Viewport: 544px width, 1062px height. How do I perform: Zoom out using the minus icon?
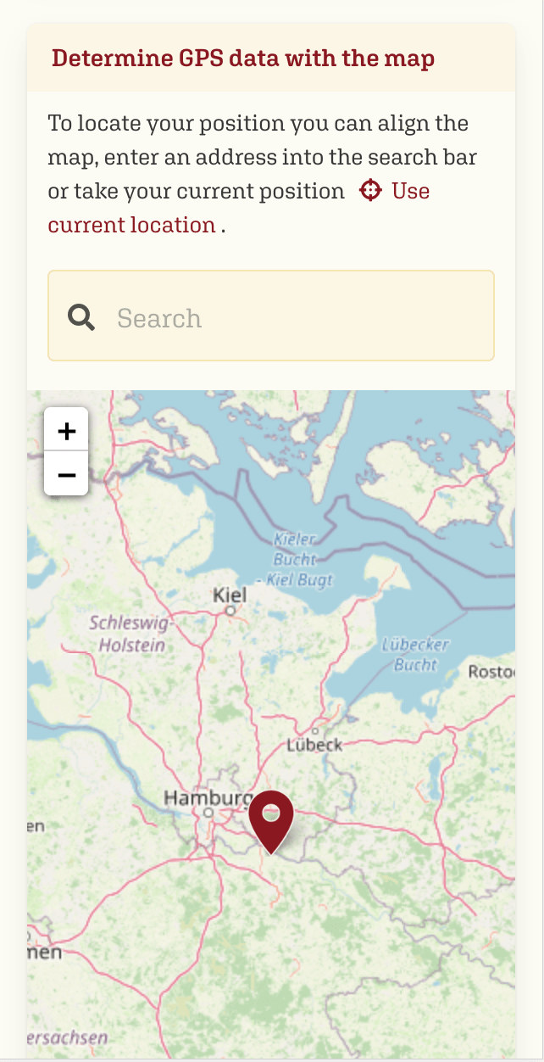[66, 475]
